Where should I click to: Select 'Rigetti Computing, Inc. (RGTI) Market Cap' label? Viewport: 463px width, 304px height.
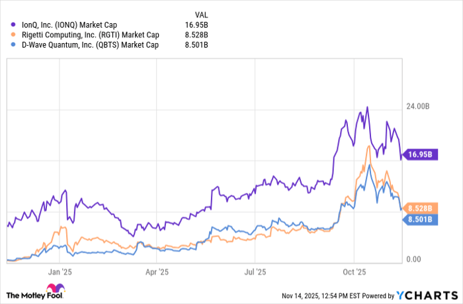[x=91, y=35]
